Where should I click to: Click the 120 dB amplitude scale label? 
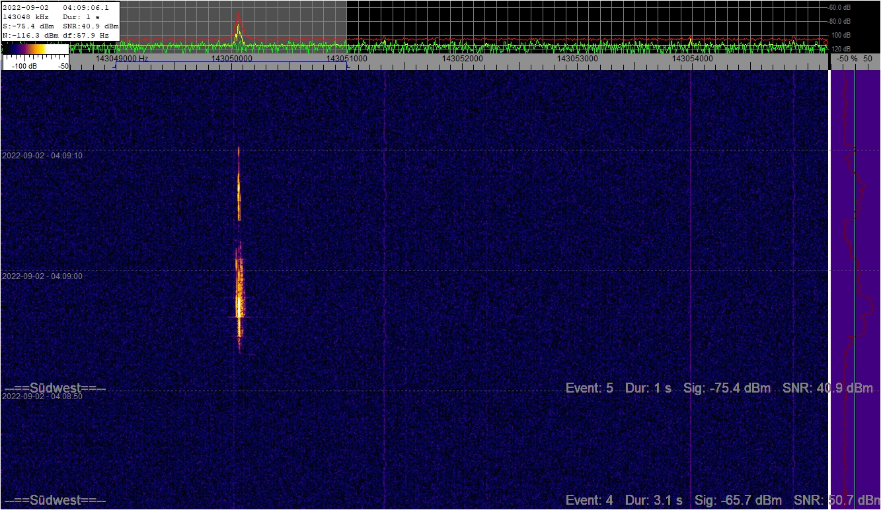841,49
